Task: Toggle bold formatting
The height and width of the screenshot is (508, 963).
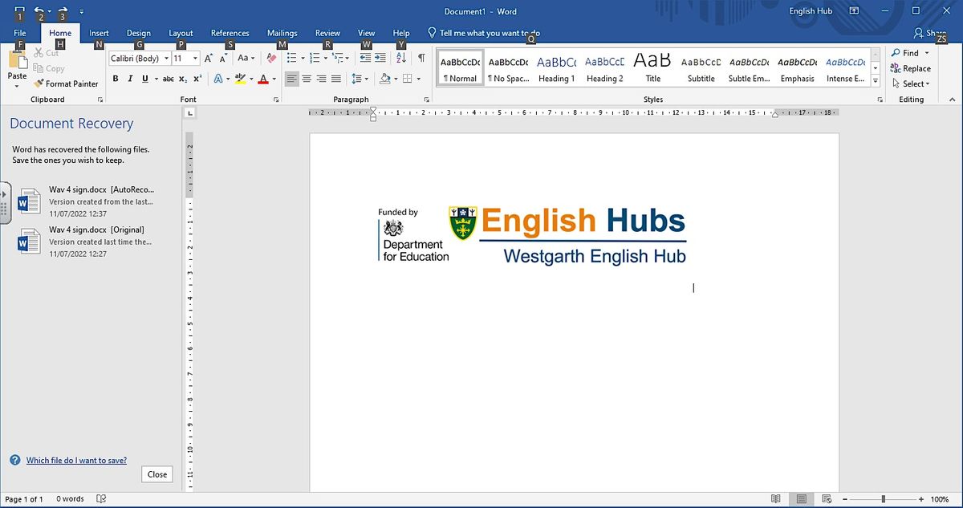Action: pos(115,79)
